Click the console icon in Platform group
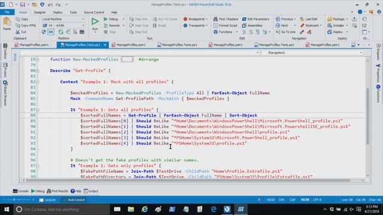383x215 pixels. click(x=82, y=32)
